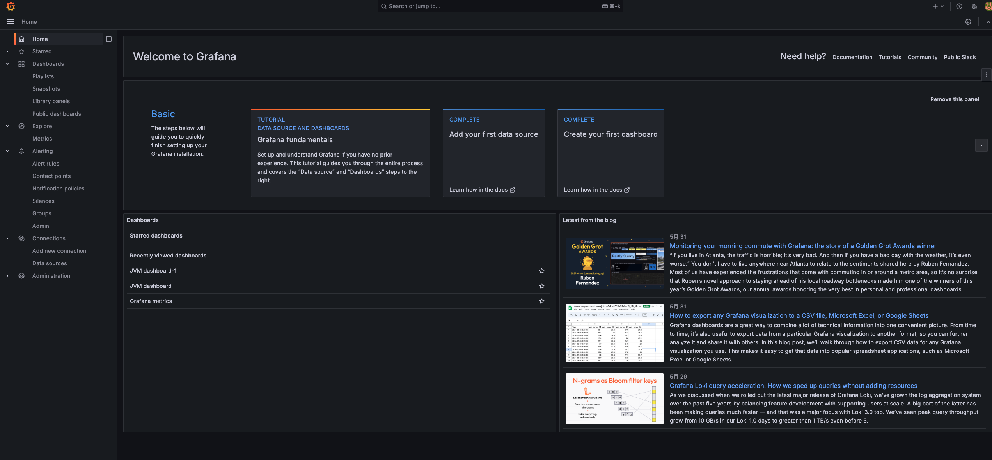Select the Explore compass icon in sidebar

coord(21,126)
